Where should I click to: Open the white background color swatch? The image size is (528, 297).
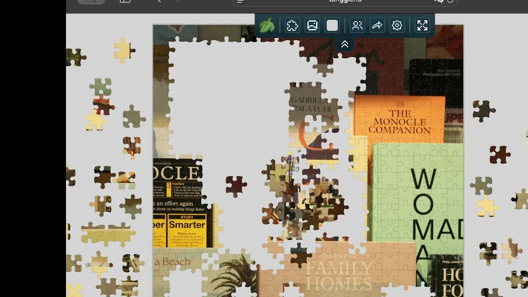(x=332, y=26)
